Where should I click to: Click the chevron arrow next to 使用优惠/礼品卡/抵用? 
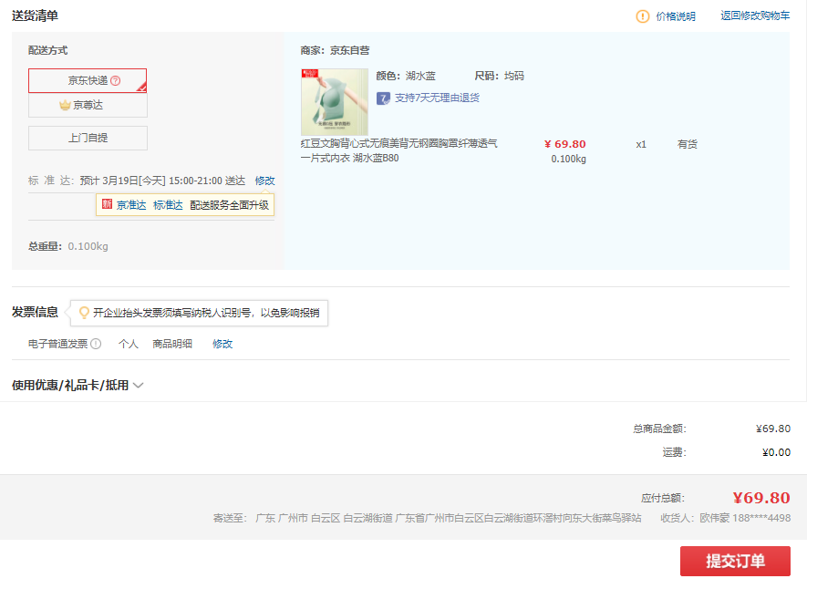[x=139, y=385]
